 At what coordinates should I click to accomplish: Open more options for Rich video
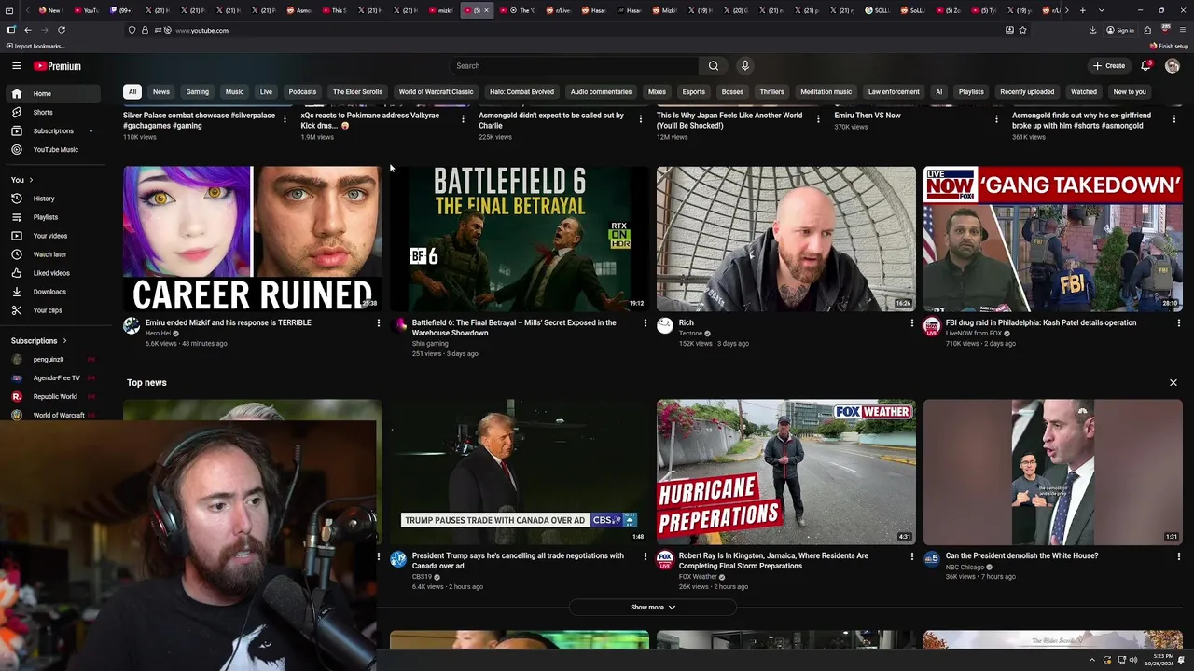point(911,323)
